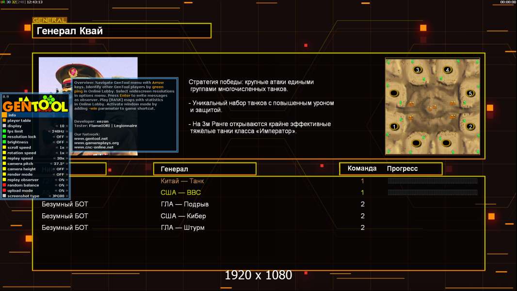Decrease display value with left arrow

tap(56, 126)
